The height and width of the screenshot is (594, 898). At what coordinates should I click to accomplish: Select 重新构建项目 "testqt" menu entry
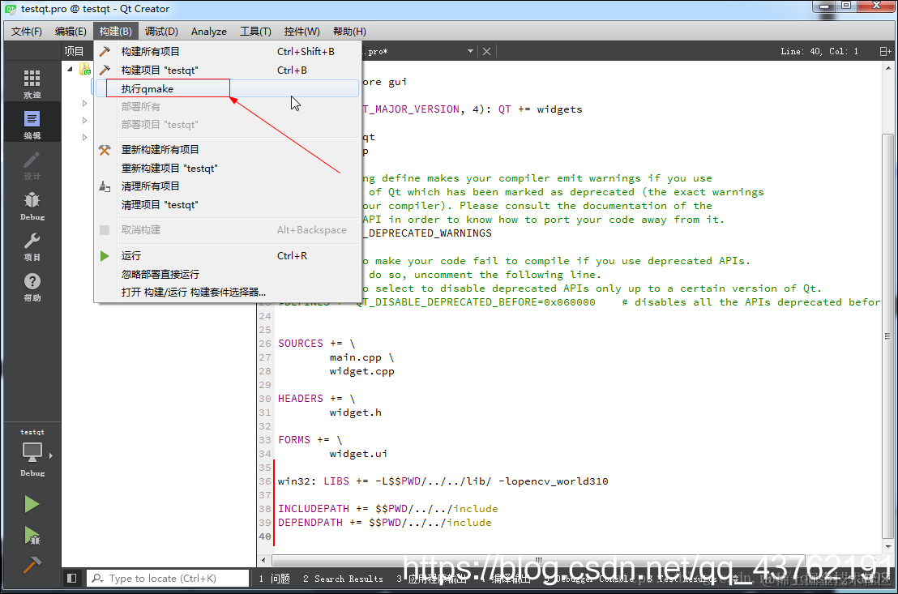coord(228,169)
